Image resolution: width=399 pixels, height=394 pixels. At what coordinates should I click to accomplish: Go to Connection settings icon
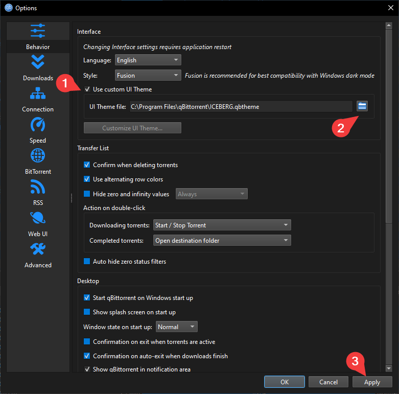point(38,94)
